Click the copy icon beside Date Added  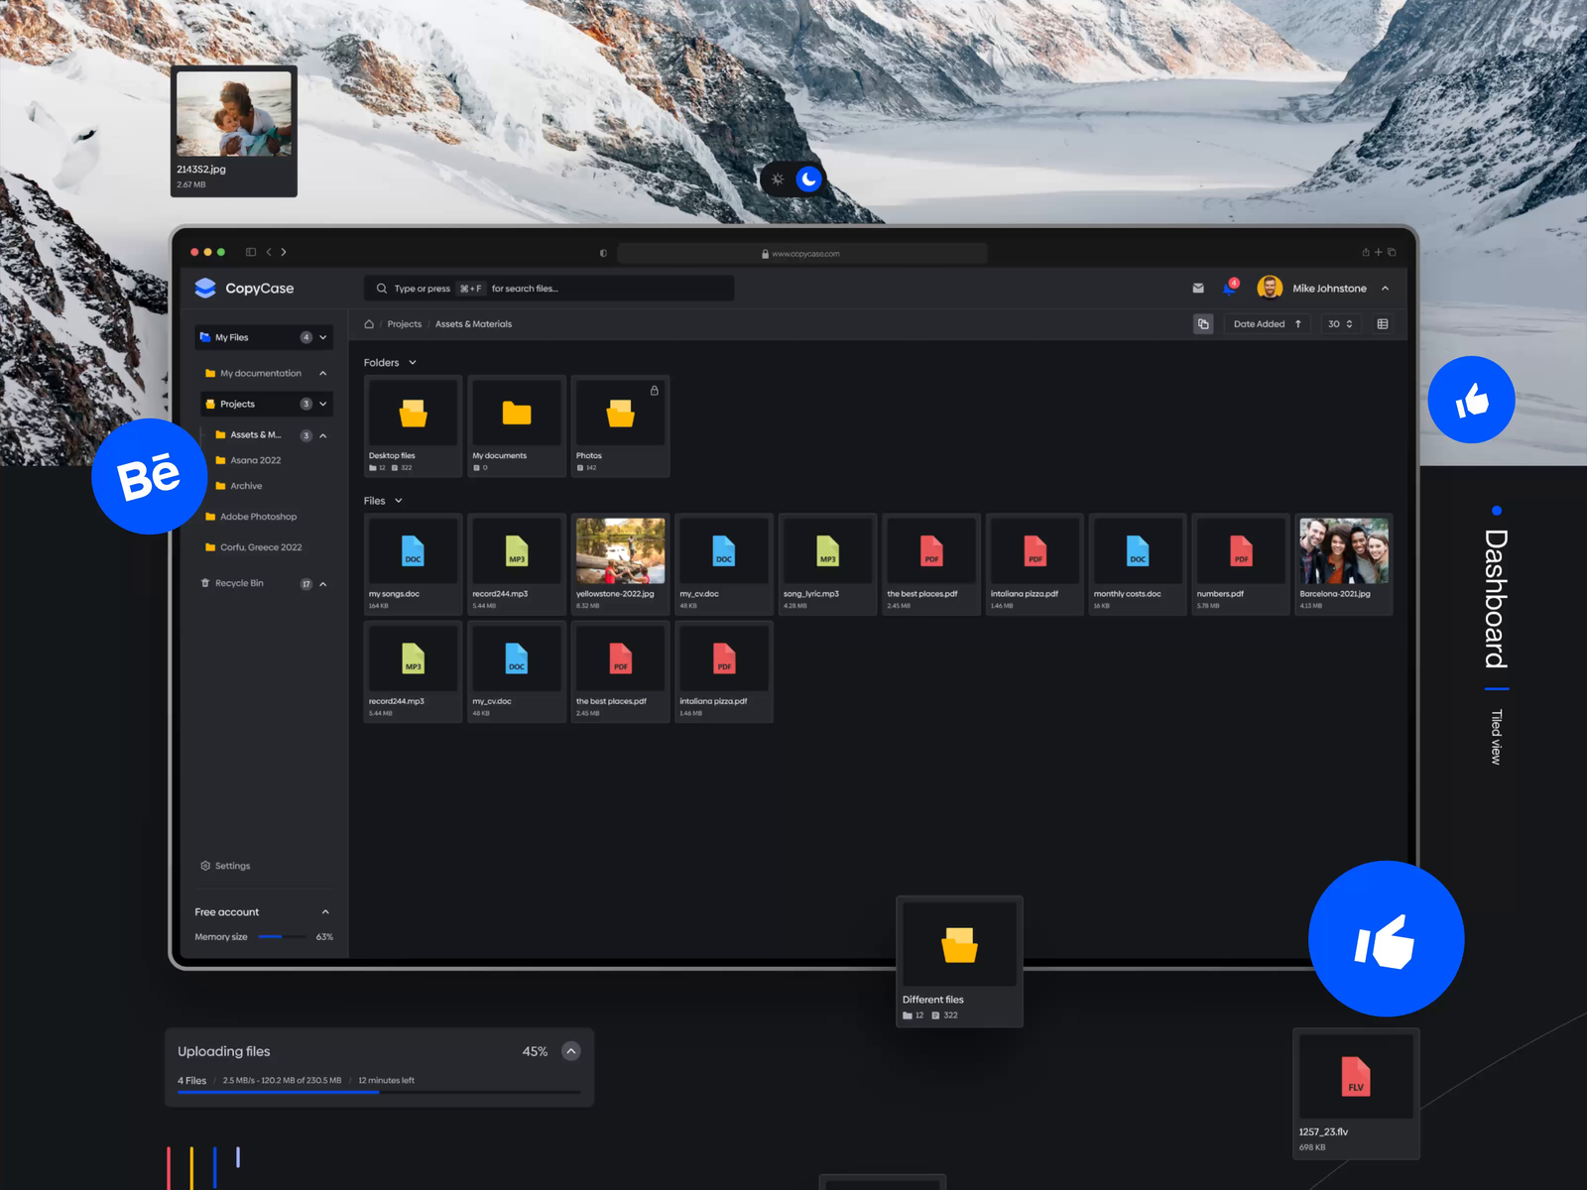click(x=1203, y=324)
